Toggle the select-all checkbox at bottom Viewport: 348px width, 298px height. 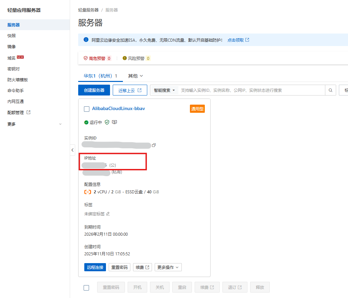click(86, 288)
